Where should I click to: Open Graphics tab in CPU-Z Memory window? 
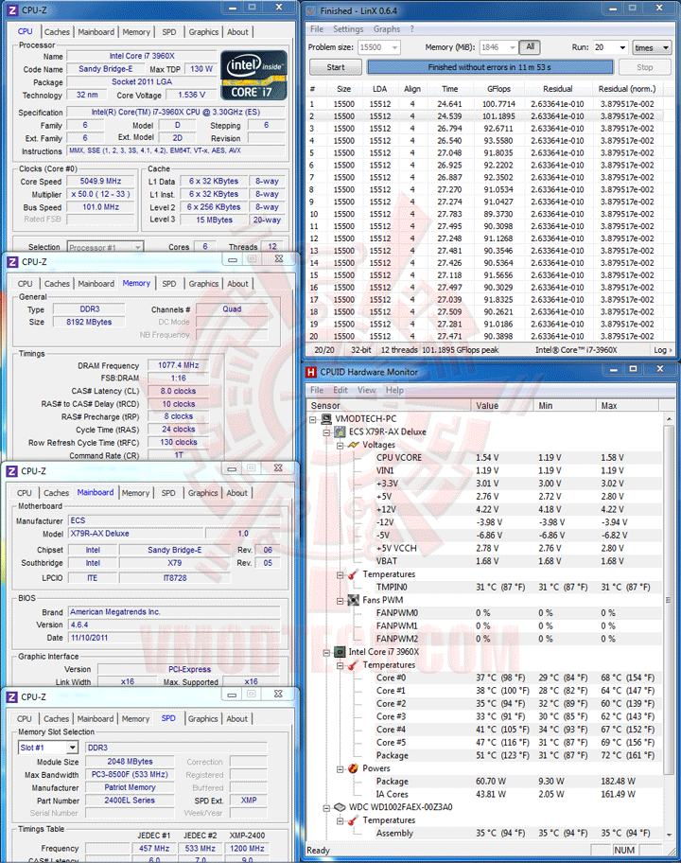pyautogui.click(x=203, y=284)
